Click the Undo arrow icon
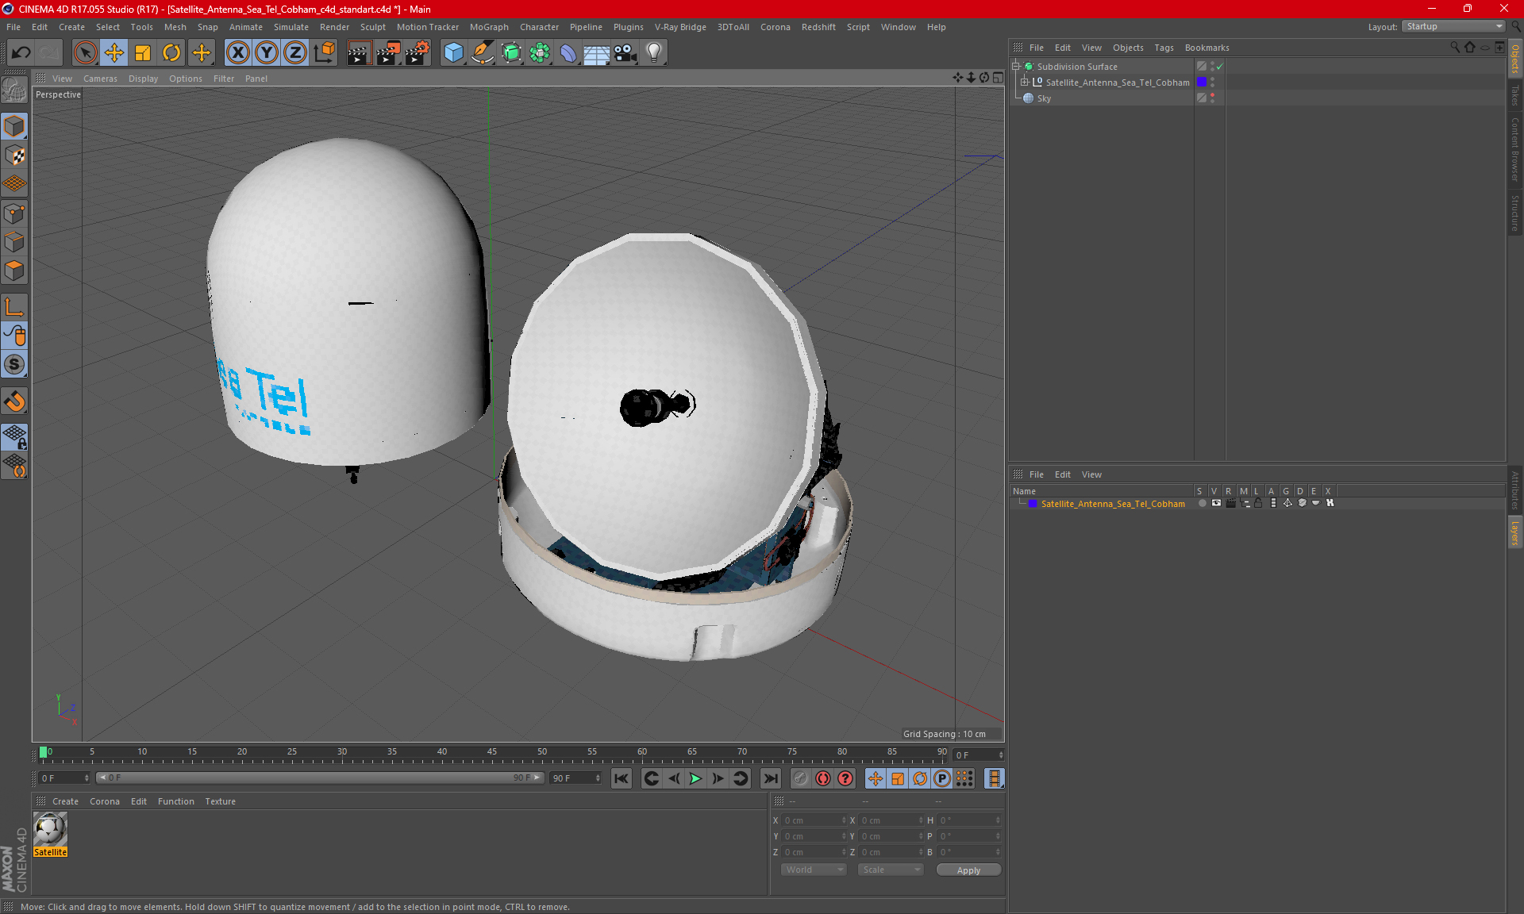The width and height of the screenshot is (1524, 914). tap(21, 53)
